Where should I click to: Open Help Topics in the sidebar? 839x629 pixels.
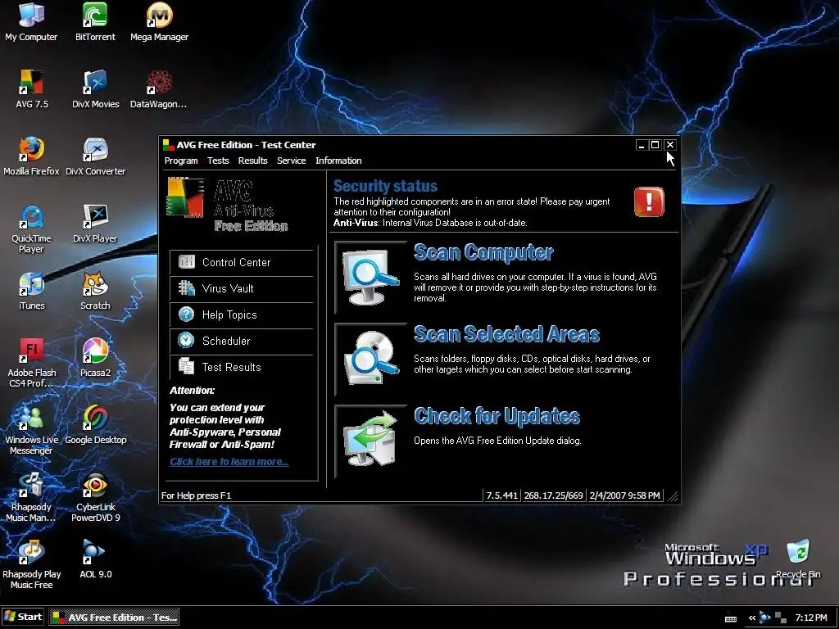tap(242, 315)
